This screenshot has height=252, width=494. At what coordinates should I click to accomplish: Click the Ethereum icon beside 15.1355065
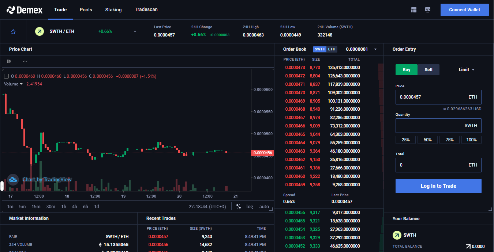[100, 245]
